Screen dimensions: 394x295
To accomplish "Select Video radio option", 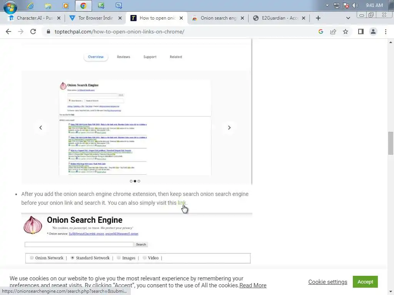I will [145, 258].
